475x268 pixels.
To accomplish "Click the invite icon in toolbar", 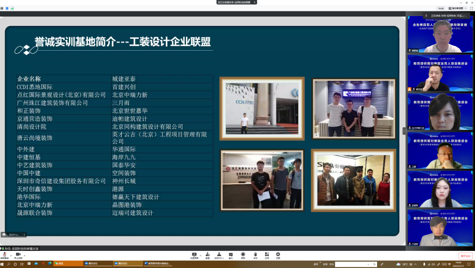I will pos(208,256).
